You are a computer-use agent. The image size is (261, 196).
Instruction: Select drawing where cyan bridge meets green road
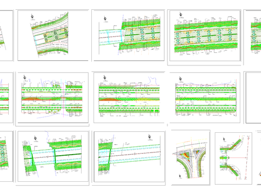128,35
